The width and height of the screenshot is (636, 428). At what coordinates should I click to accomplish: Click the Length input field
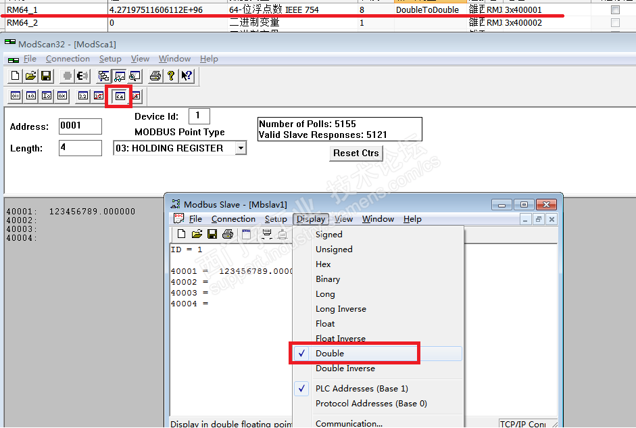coord(80,147)
